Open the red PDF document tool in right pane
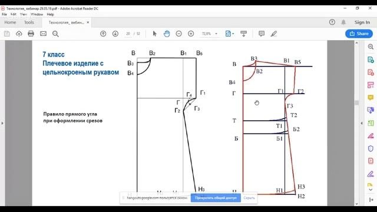 371,161
